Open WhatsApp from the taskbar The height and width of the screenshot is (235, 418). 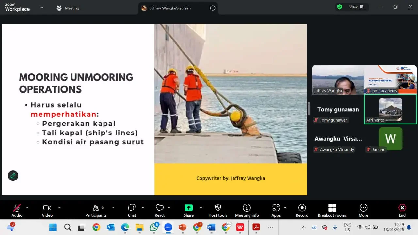tap(154, 227)
